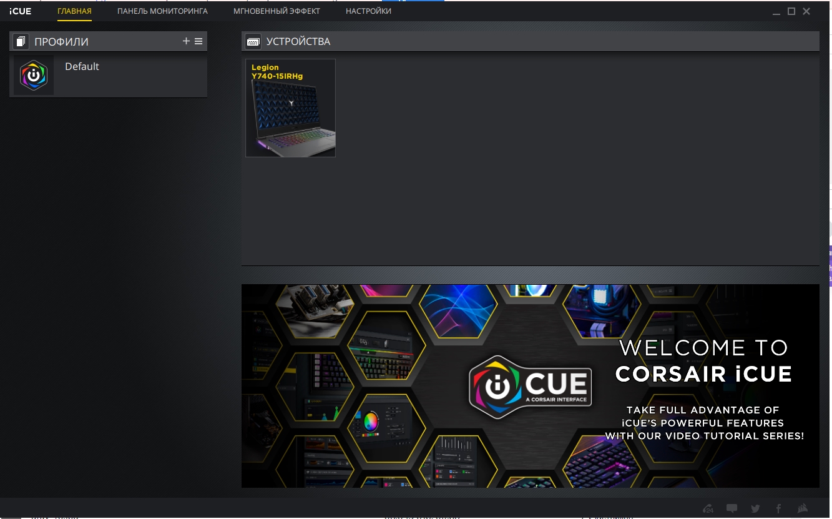The width and height of the screenshot is (832, 519).
Task: Select the Default profile icon
Action: tap(34, 76)
